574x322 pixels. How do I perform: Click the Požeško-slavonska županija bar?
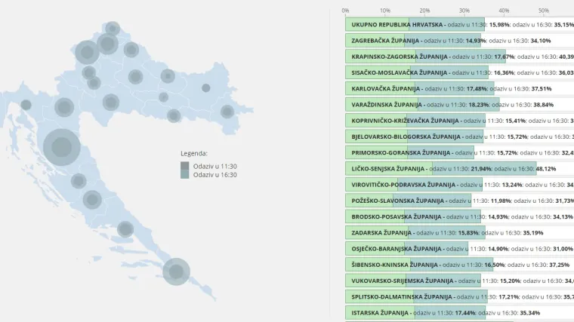408,201
